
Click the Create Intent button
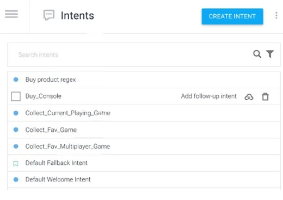point(232,16)
